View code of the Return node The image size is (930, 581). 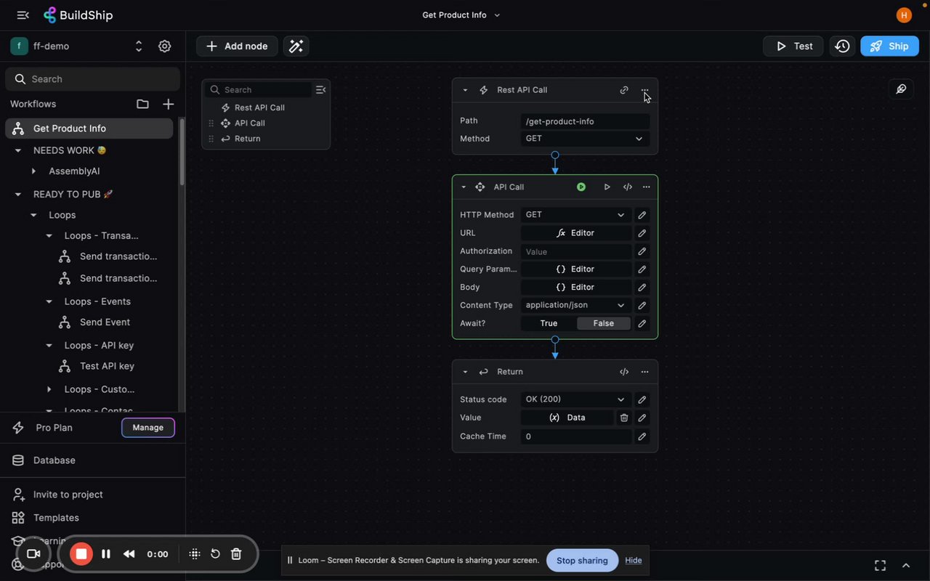click(x=624, y=372)
